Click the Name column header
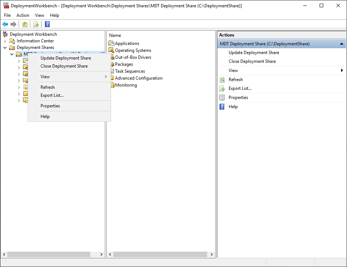 pos(115,35)
